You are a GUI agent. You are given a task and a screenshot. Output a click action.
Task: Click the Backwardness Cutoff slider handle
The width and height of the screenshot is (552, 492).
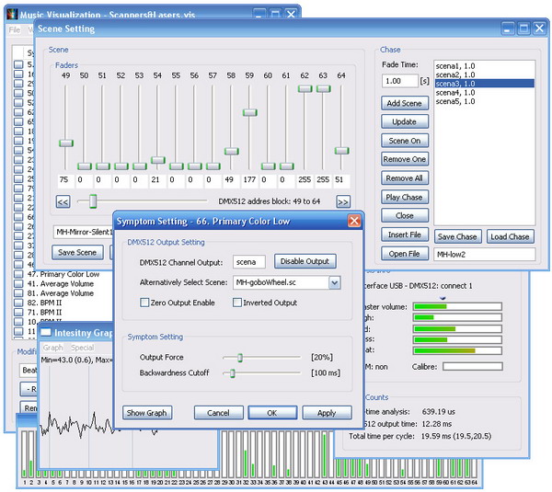233,372
